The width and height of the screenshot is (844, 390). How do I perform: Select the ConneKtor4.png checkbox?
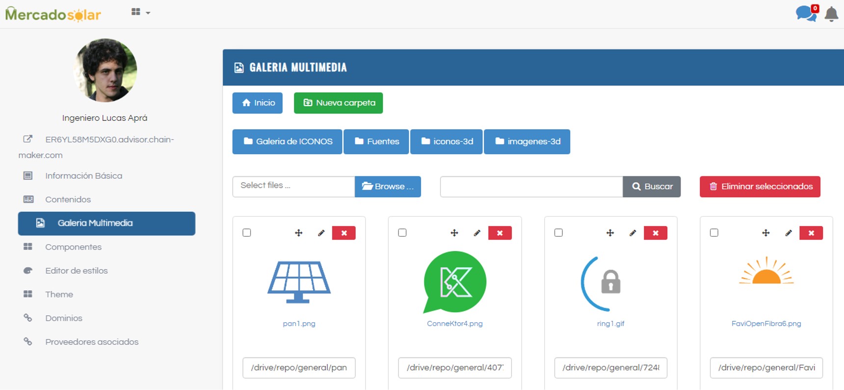click(x=402, y=232)
